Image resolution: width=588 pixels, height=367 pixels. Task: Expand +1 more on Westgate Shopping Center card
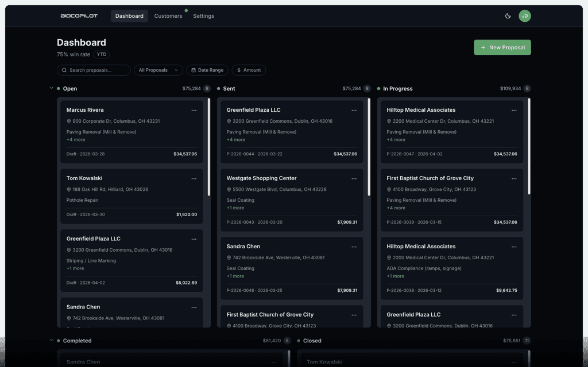click(235, 208)
